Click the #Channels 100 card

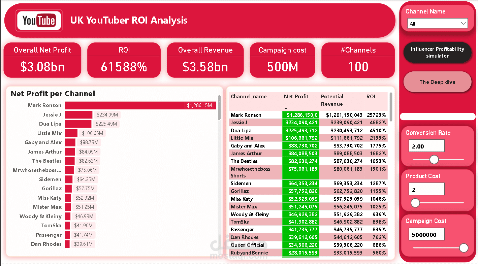[358, 60]
